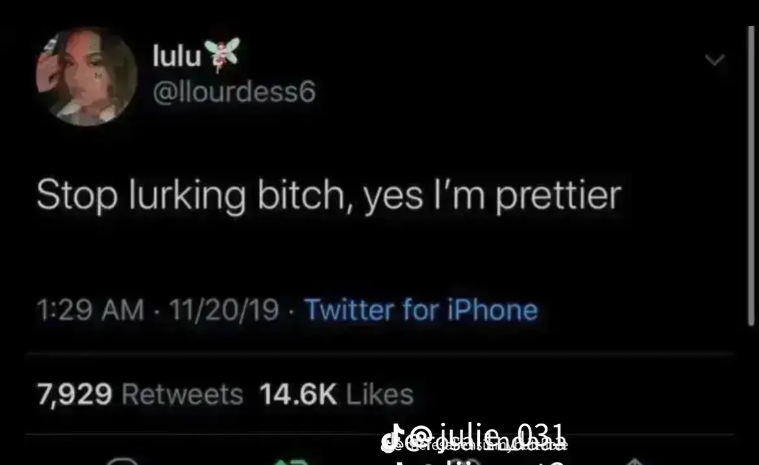
Task: Click the tweet text about lurking
Action: pos(329,195)
